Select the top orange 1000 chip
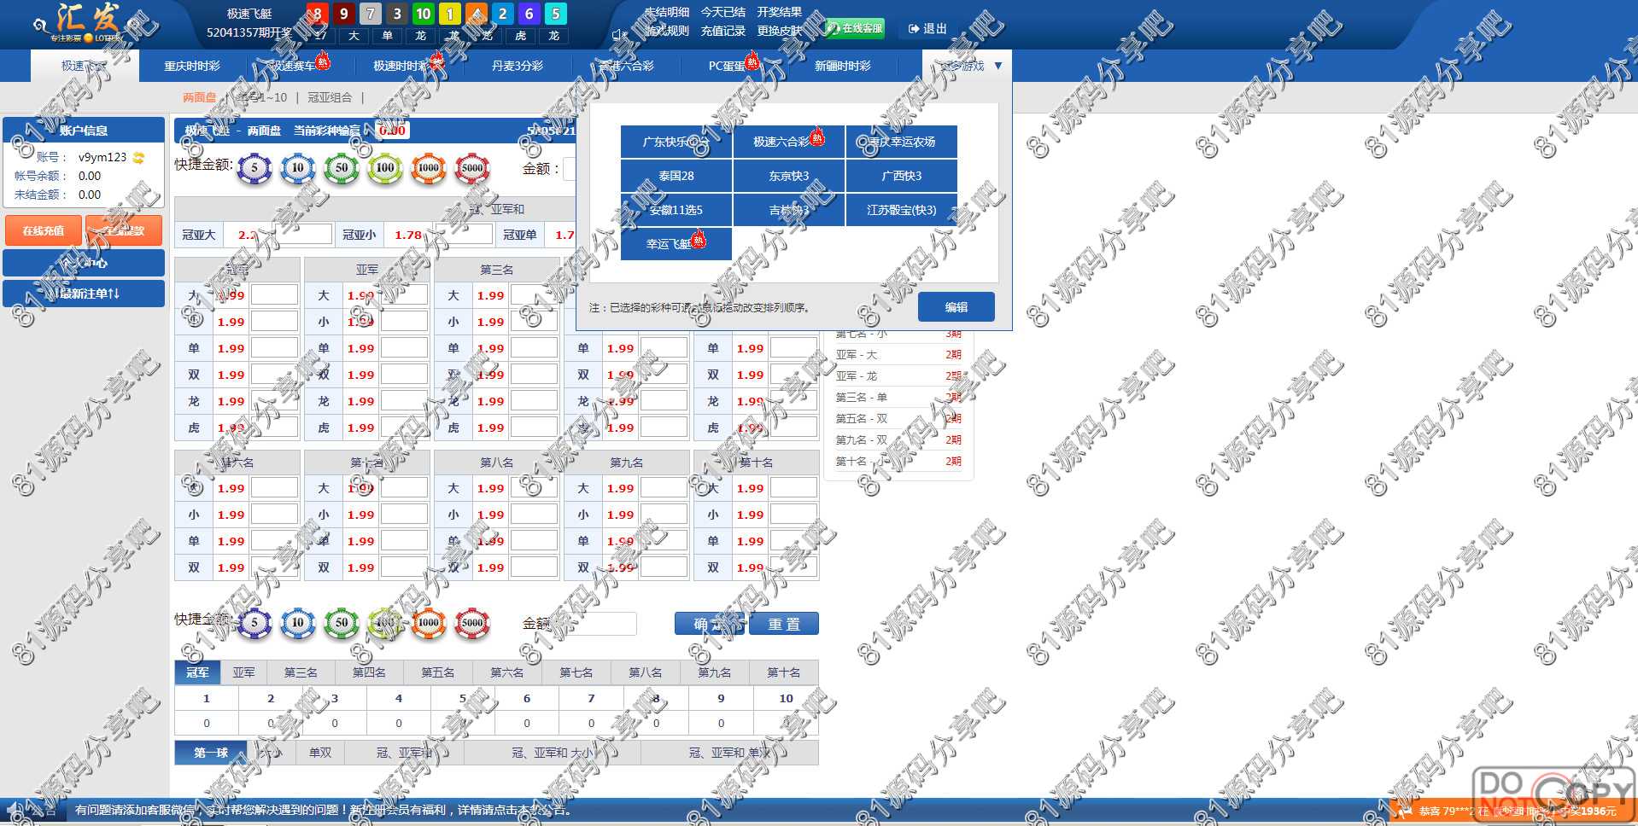 tap(428, 168)
